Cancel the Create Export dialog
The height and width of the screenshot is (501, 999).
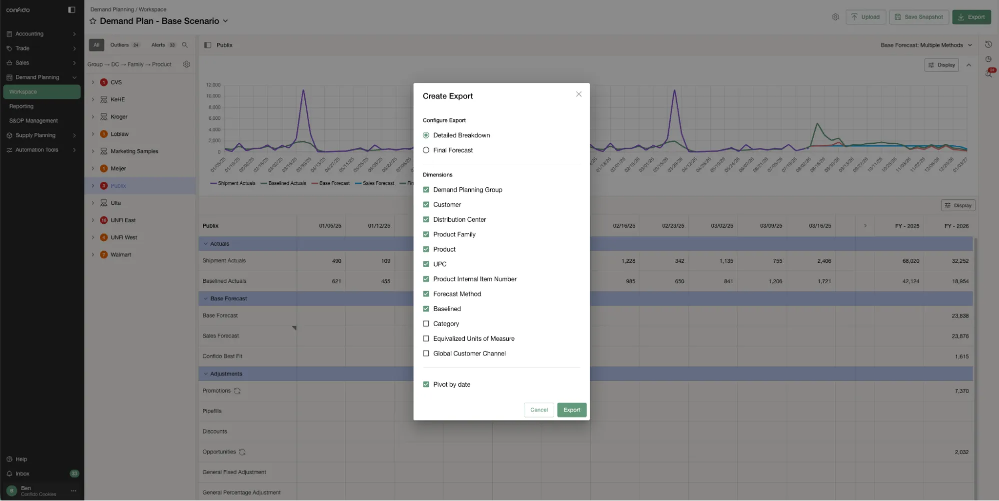pos(539,410)
